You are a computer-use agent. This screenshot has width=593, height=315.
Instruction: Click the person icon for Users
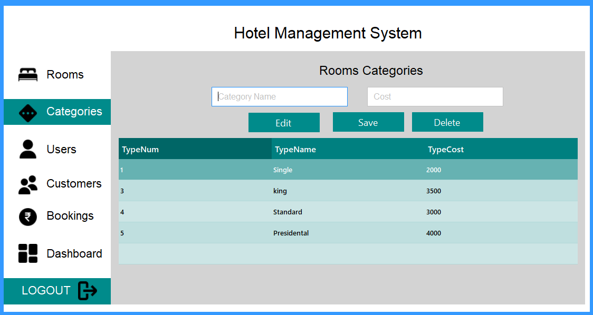[28, 149]
